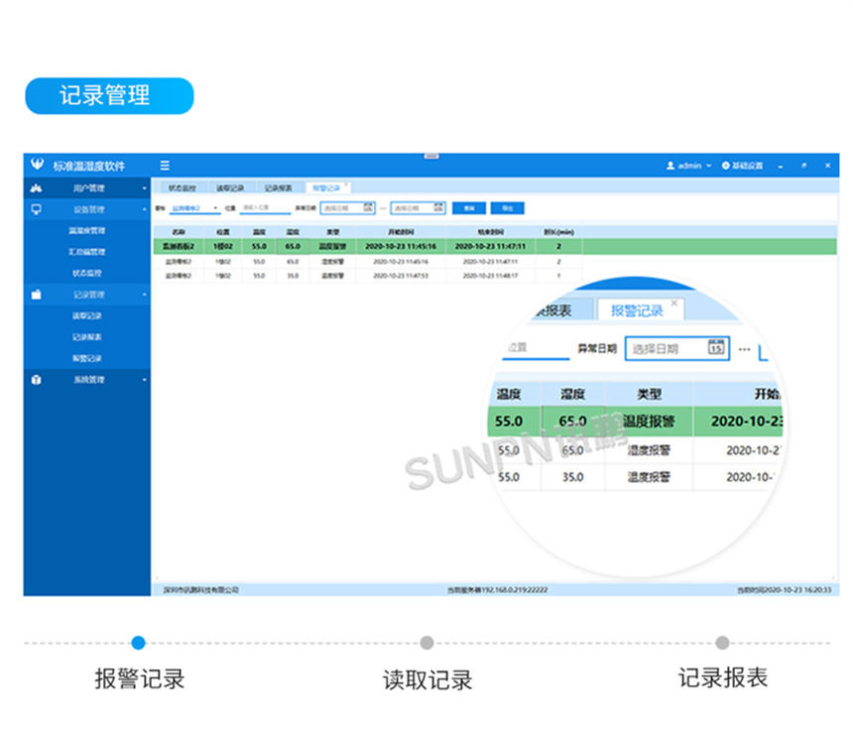Click the 系统管理 system management icon
853x731 pixels.
(x=38, y=380)
